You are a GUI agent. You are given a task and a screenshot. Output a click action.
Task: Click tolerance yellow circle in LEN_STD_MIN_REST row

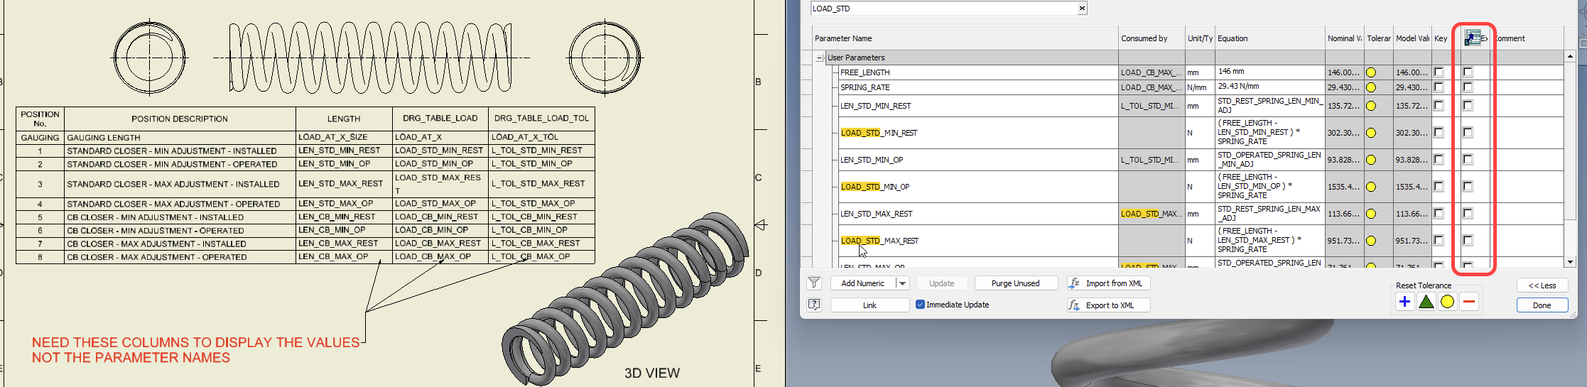coord(1371,106)
